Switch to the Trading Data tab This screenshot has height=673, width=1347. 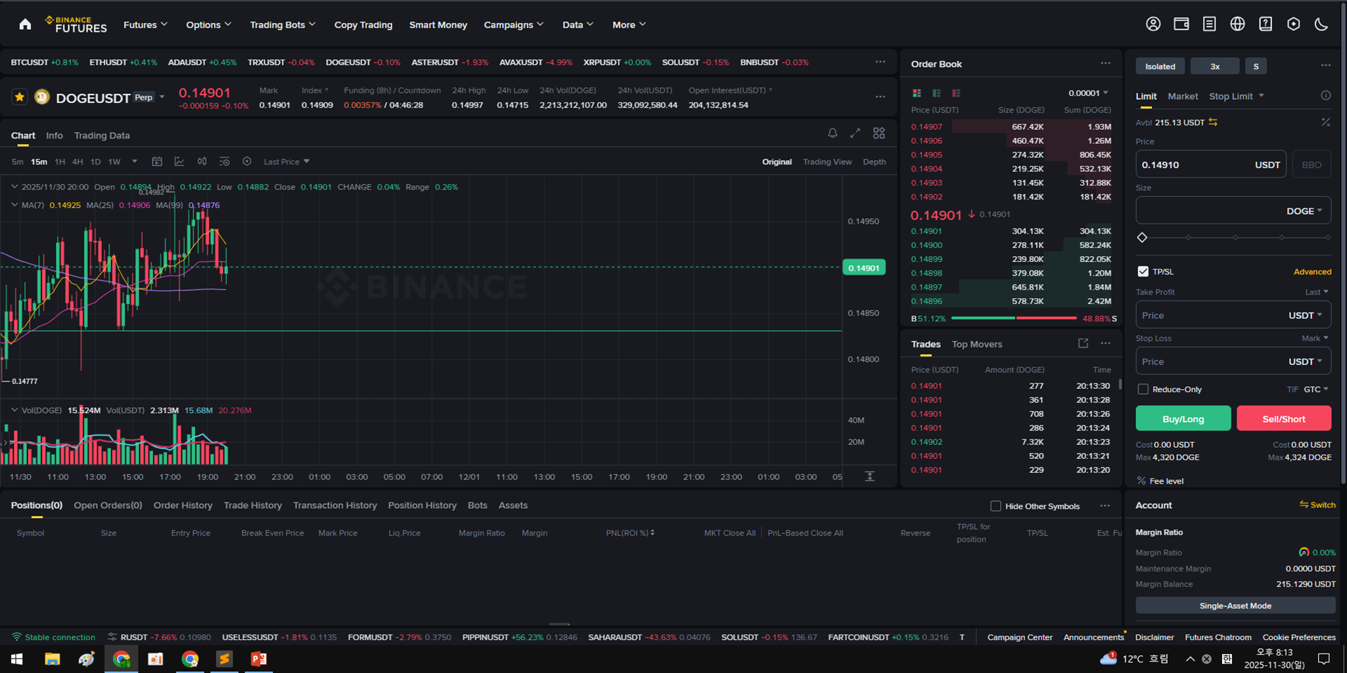tap(102, 135)
